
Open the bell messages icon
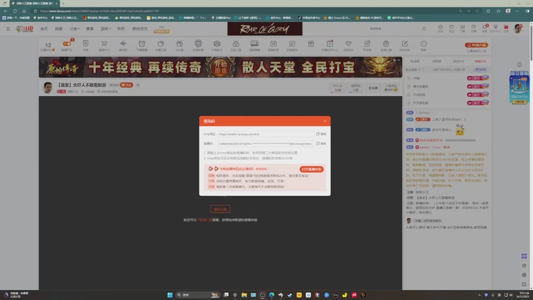tap(484, 27)
